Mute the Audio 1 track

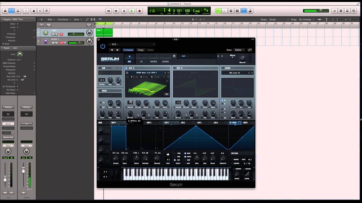pyautogui.click(x=53, y=43)
